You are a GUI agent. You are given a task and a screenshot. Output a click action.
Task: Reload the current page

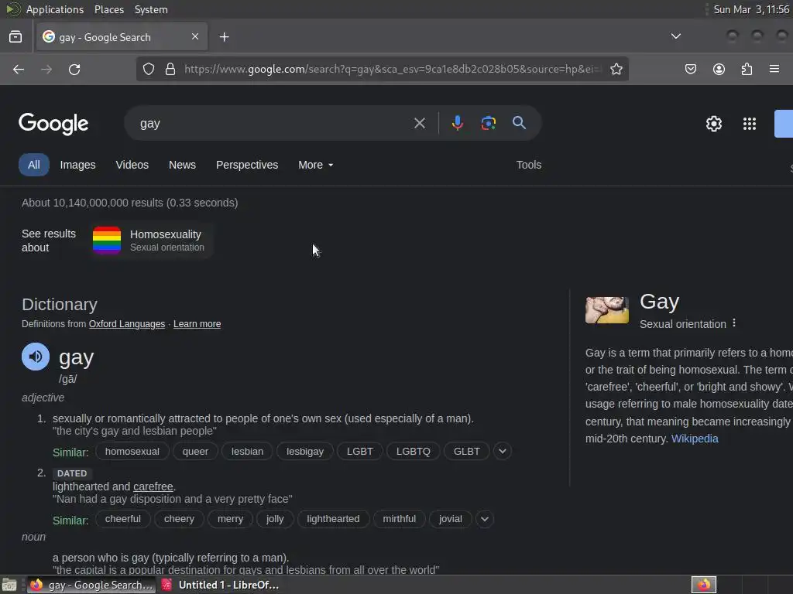click(x=74, y=69)
